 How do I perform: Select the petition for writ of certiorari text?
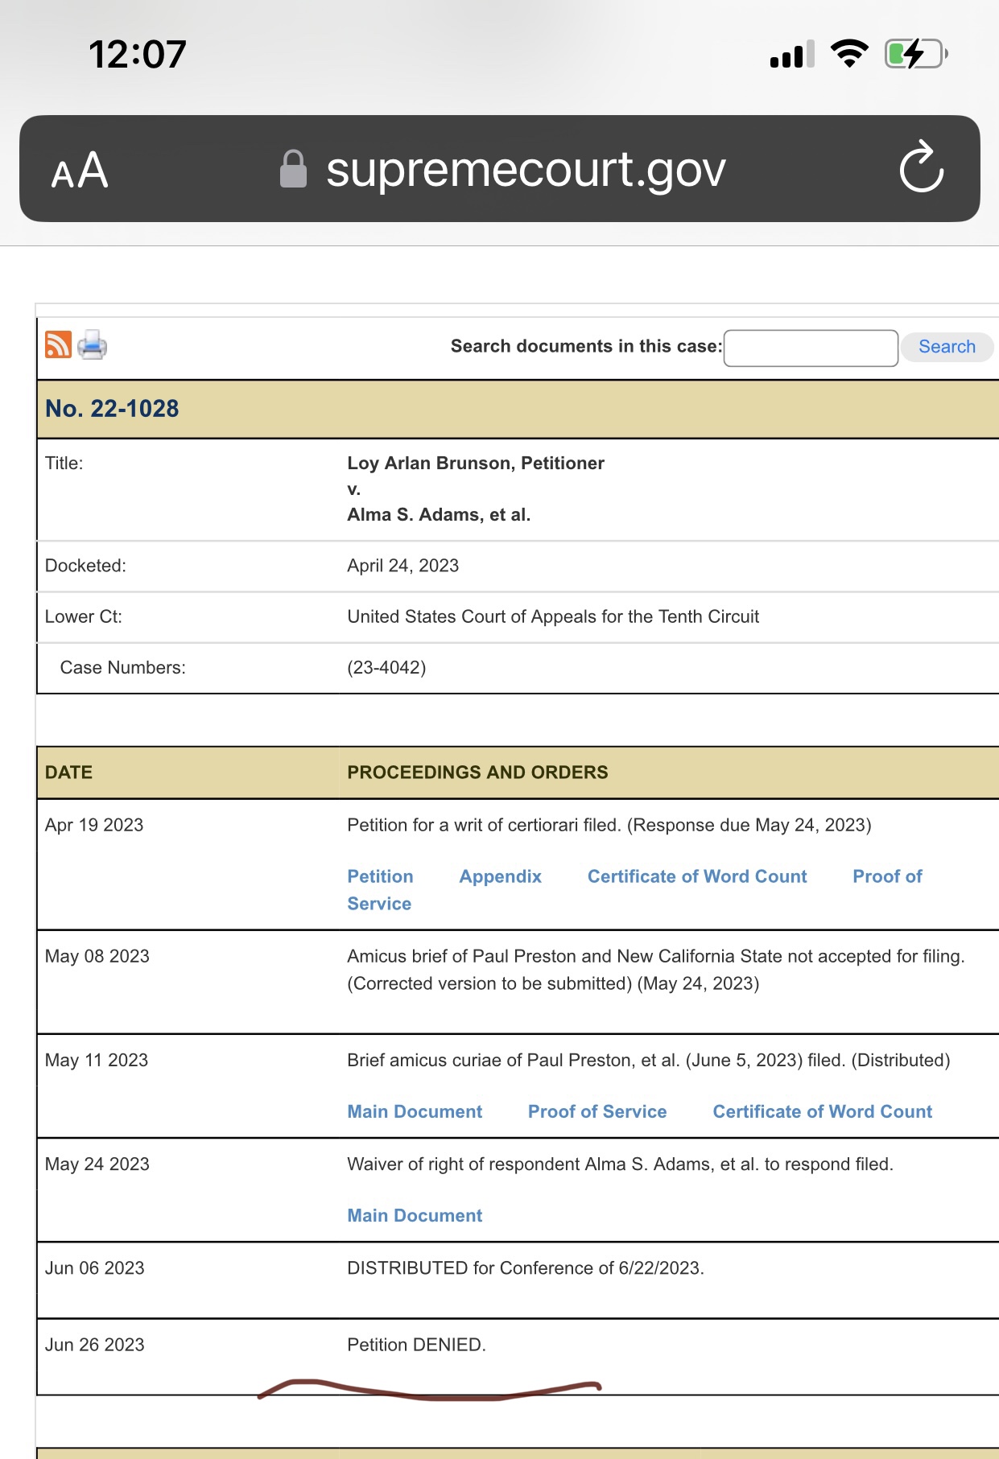[609, 825]
